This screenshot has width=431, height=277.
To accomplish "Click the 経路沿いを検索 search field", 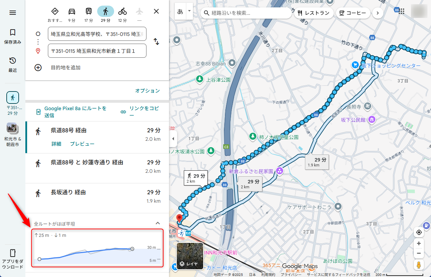I will click(246, 13).
